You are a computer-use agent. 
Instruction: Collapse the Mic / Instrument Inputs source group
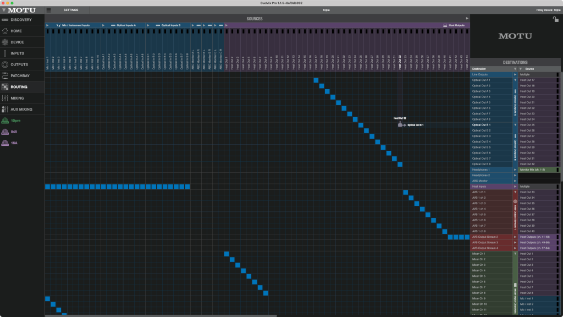pos(48,25)
